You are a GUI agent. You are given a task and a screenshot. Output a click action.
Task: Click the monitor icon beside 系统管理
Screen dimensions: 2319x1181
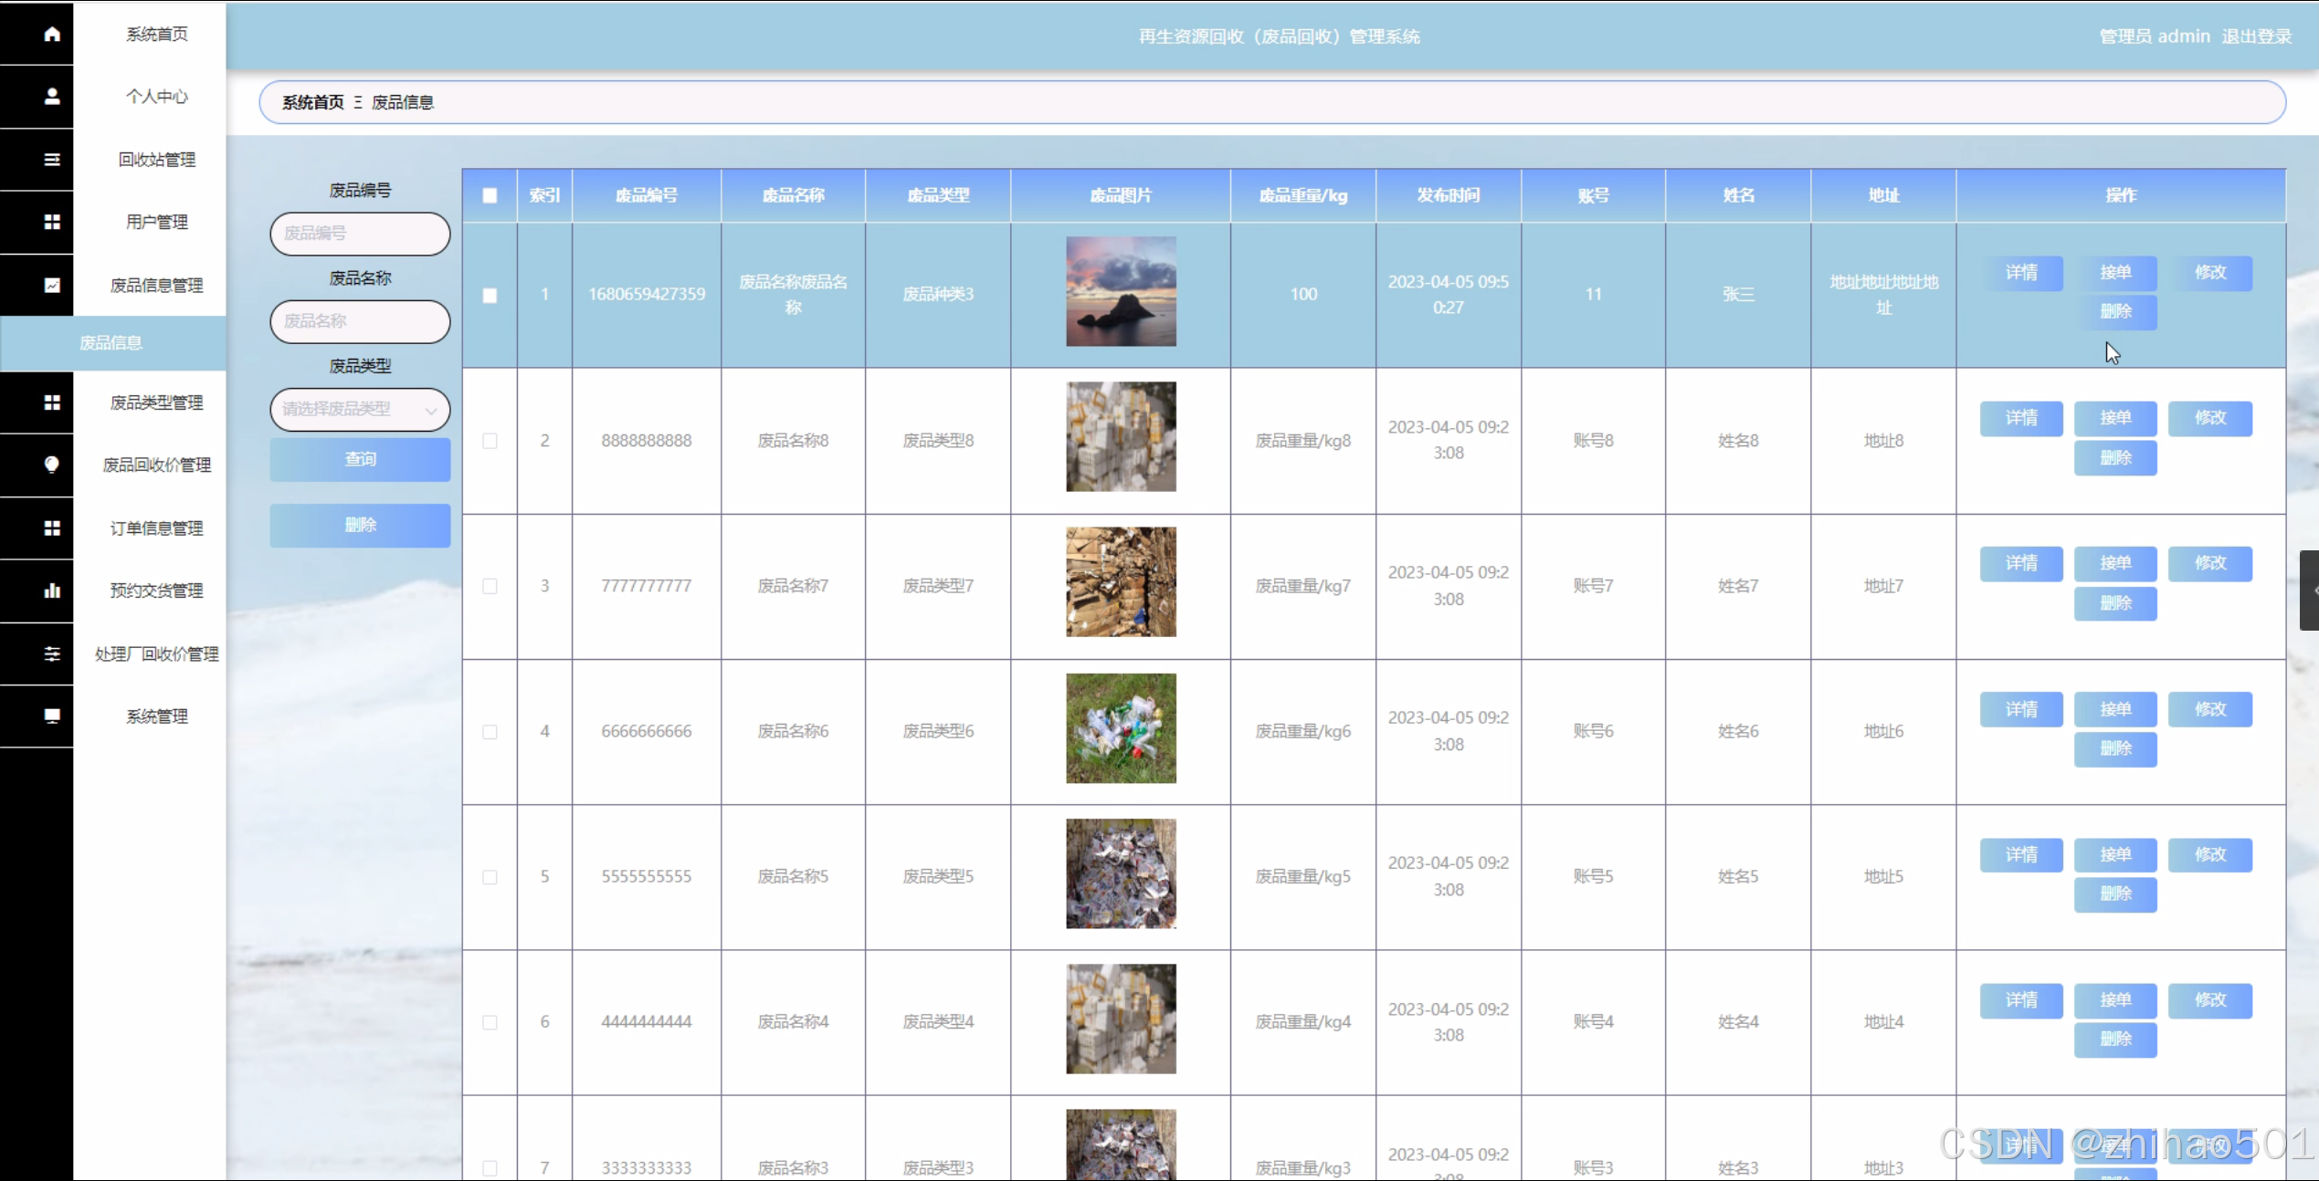pos(52,716)
